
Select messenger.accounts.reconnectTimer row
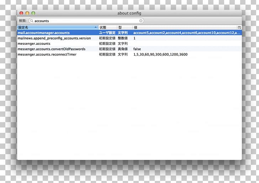[x=129, y=54]
